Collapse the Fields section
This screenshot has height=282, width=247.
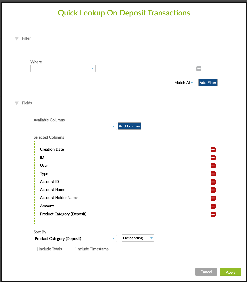pyautogui.click(x=16, y=103)
